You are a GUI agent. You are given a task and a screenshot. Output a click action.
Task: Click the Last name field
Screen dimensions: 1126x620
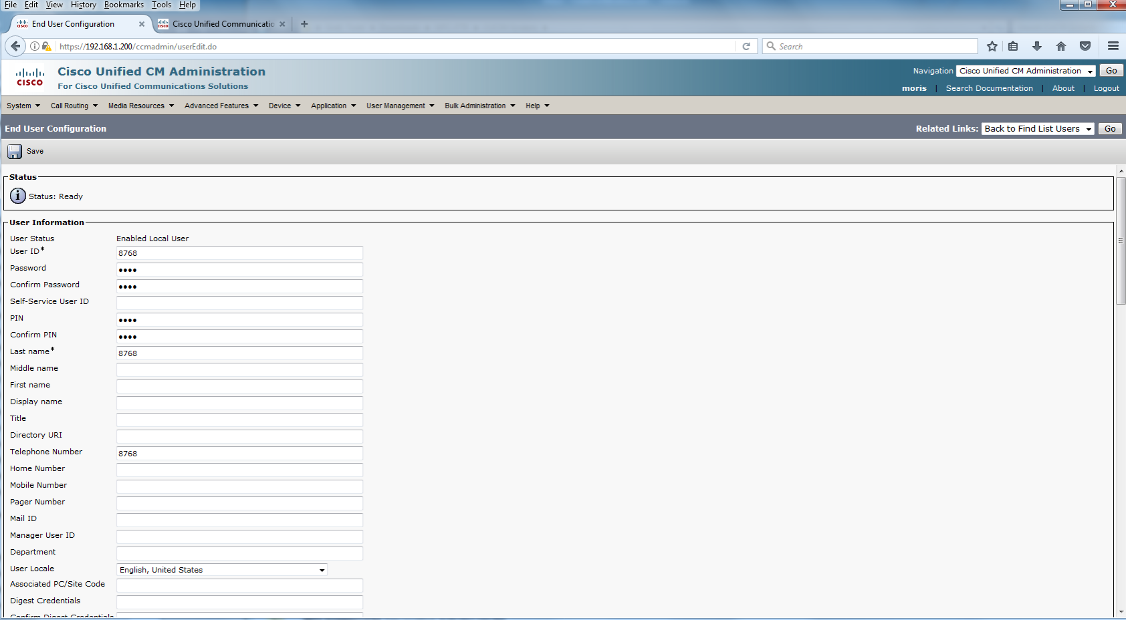pos(239,353)
